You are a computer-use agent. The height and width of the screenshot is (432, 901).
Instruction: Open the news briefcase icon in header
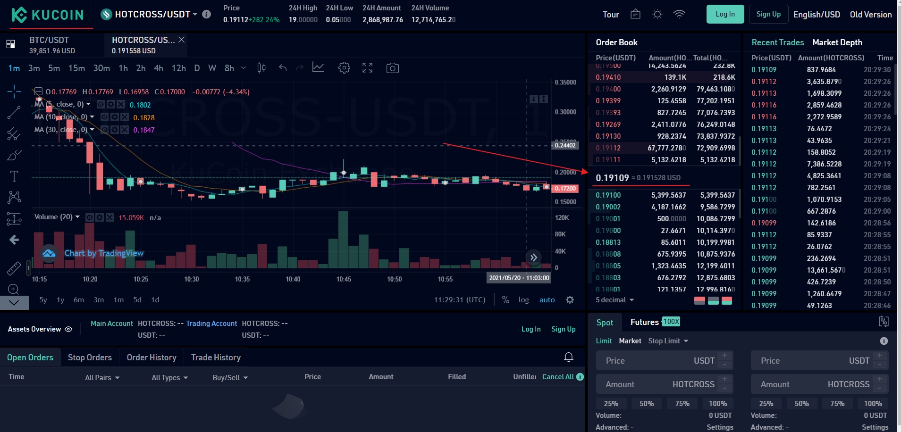(x=635, y=14)
